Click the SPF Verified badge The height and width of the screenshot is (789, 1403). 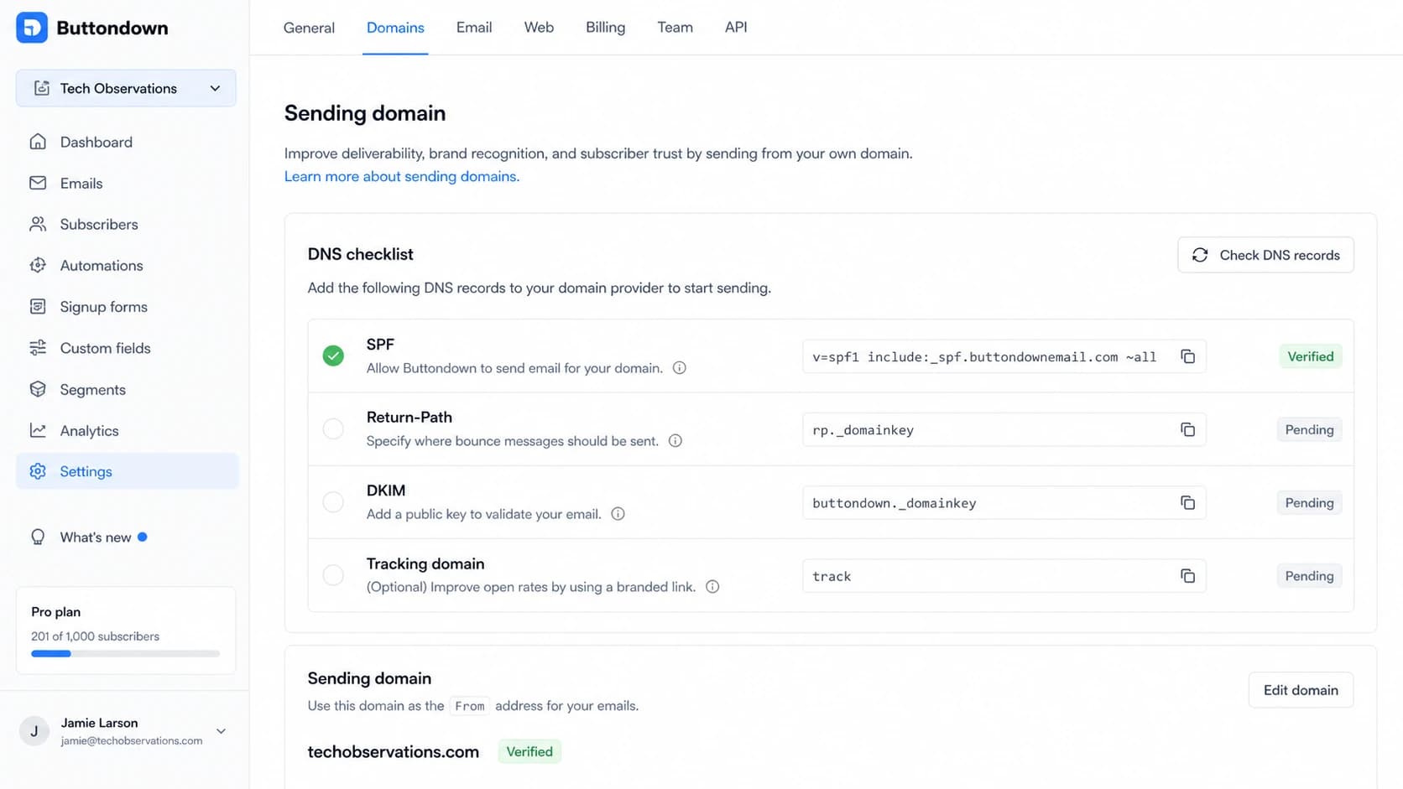[1310, 356]
